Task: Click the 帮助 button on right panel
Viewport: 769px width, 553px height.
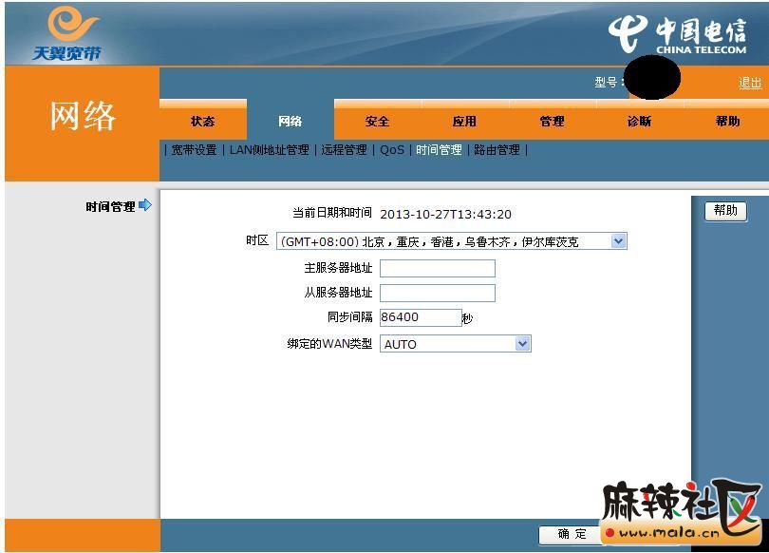Action: 725,211
